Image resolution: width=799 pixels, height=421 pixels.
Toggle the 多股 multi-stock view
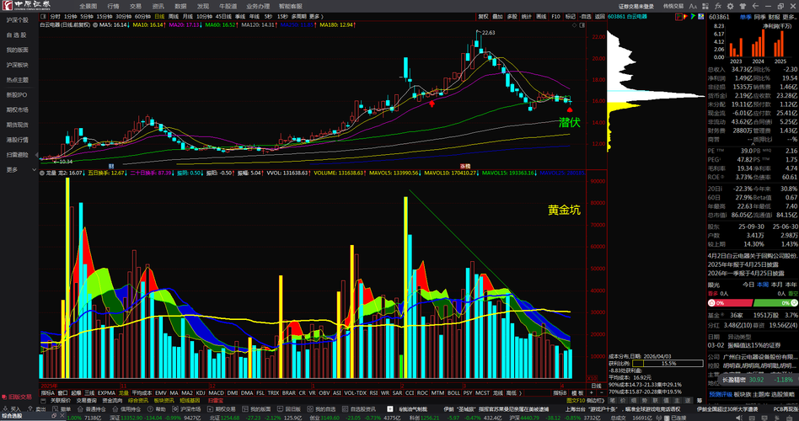512,16
